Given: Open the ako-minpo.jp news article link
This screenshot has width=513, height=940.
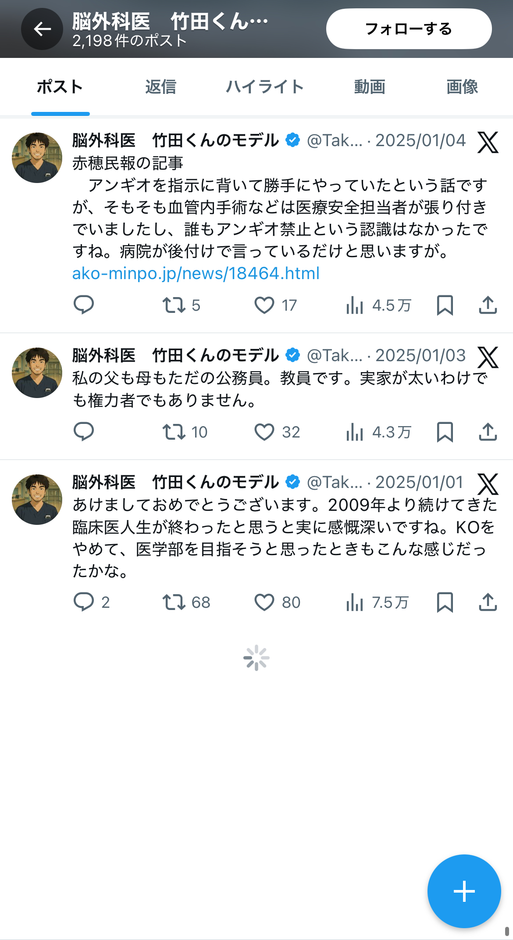Looking at the screenshot, I should (x=196, y=273).
